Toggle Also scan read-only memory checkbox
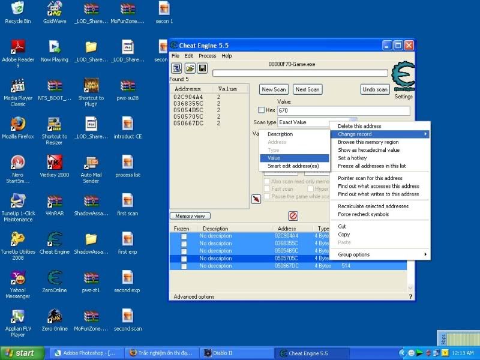The width and height of the screenshot is (480, 360). click(267, 181)
